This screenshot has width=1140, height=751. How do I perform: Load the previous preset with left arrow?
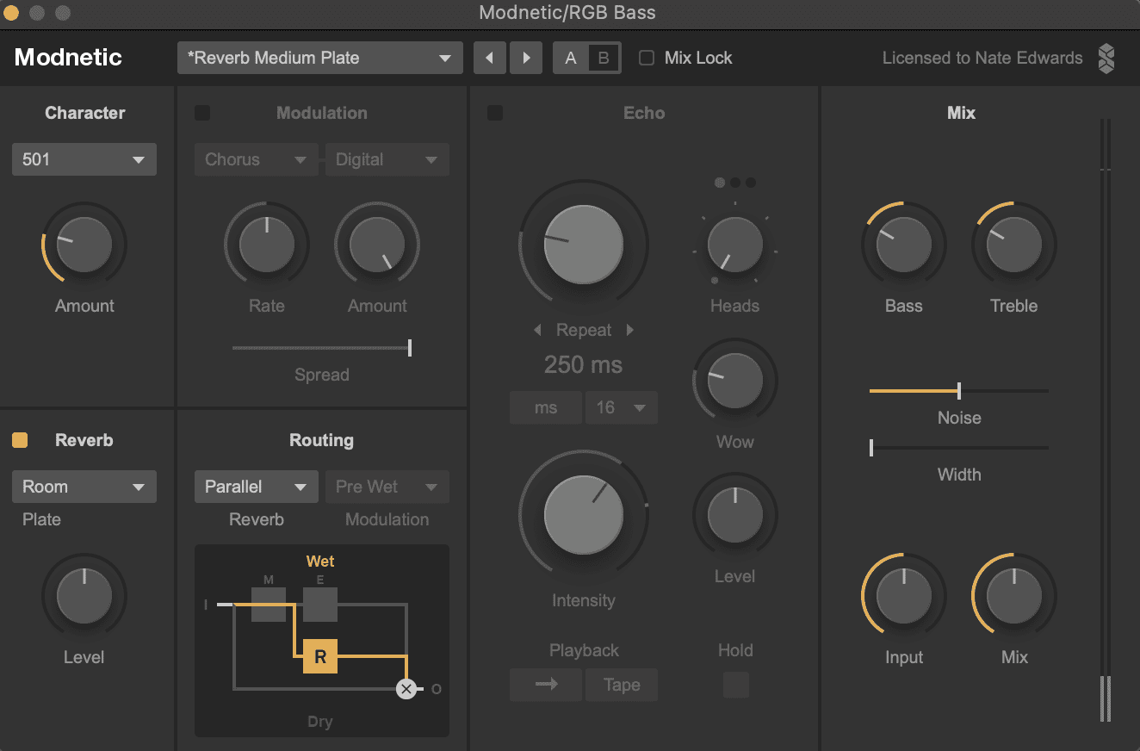point(490,58)
